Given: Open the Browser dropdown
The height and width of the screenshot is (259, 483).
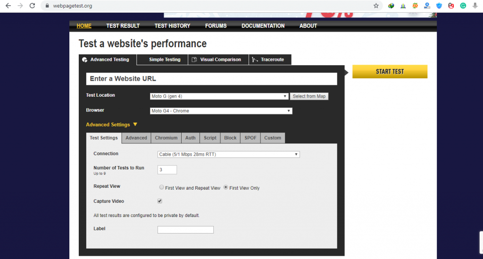Looking at the screenshot, I should (x=221, y=111).
